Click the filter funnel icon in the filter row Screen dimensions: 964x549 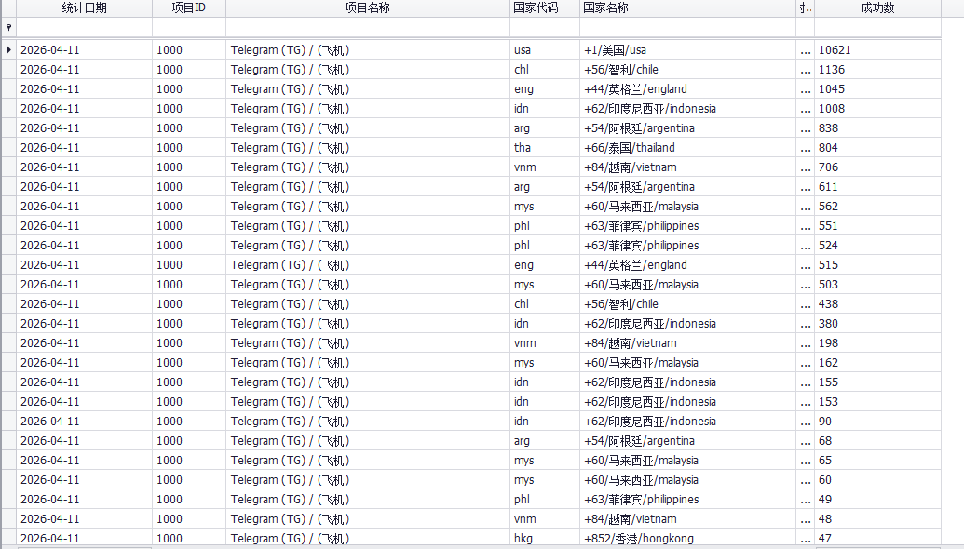(x=8, y=27)
